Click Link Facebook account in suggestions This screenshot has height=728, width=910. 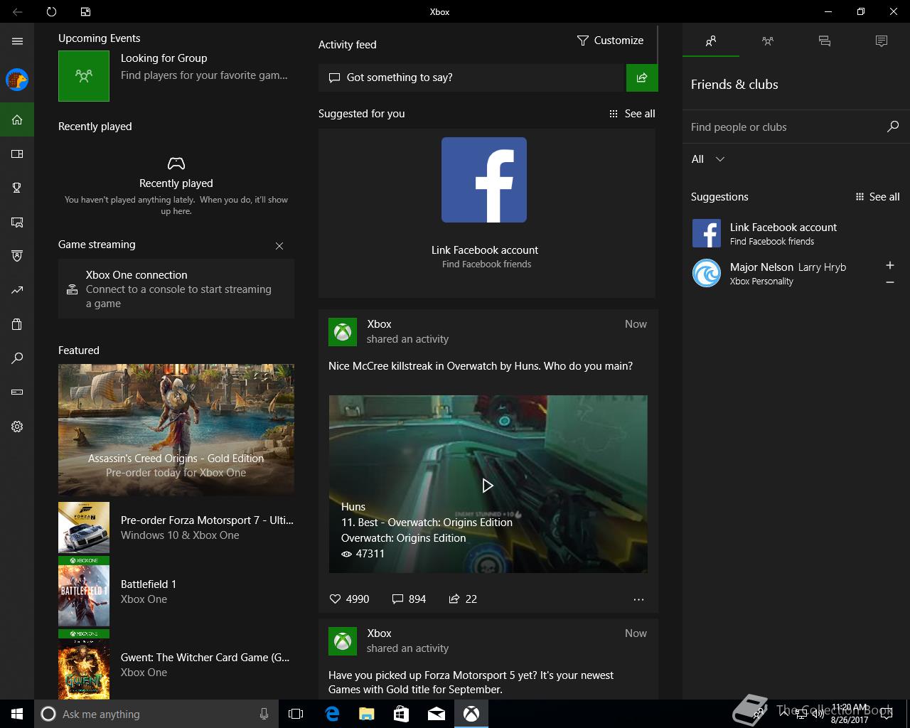coord(783,227)
